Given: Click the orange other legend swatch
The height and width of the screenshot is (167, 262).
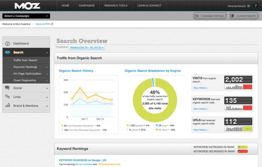Looking at the screenshot, I should click(x=157, y=130).
